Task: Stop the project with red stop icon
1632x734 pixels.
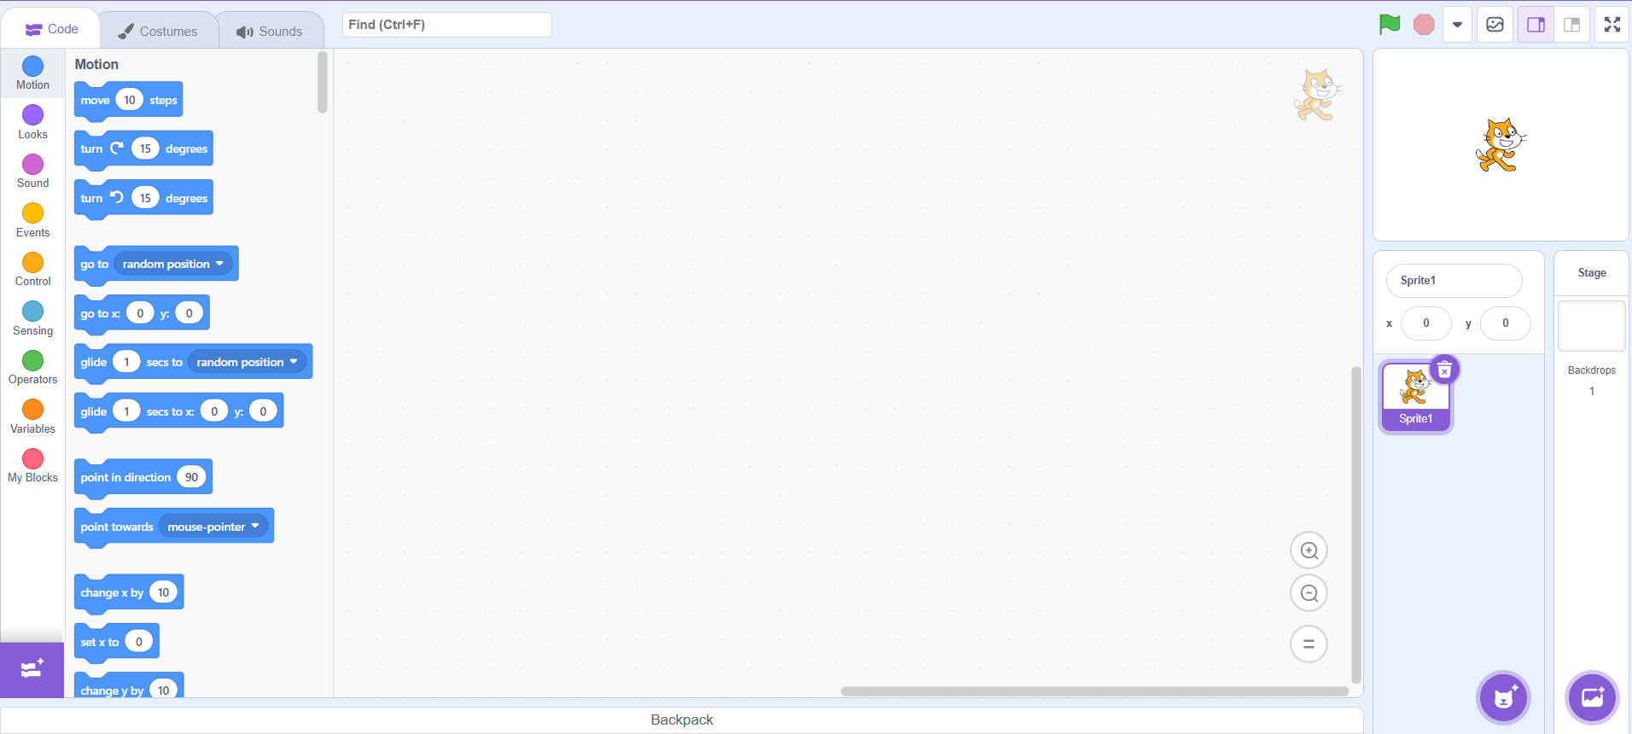Action: pyautogui.click(x=1424, y=25)
